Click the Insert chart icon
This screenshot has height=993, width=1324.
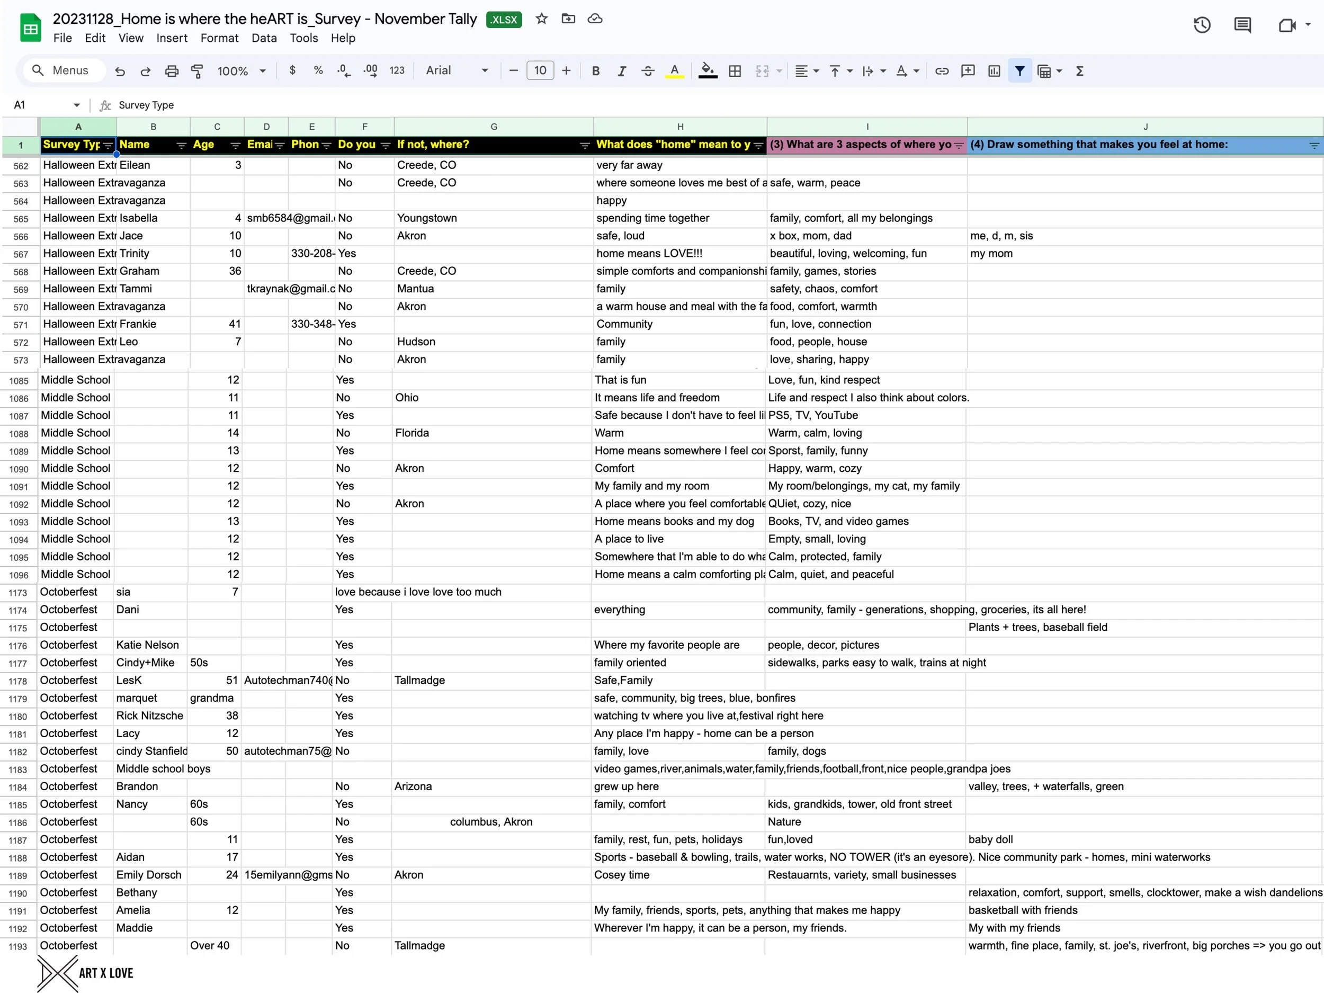(994, 71)
